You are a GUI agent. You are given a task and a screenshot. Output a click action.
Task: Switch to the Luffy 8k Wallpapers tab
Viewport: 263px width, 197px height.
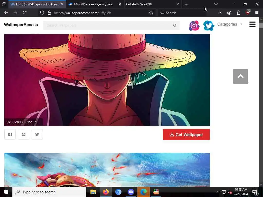tap(37, 4)
